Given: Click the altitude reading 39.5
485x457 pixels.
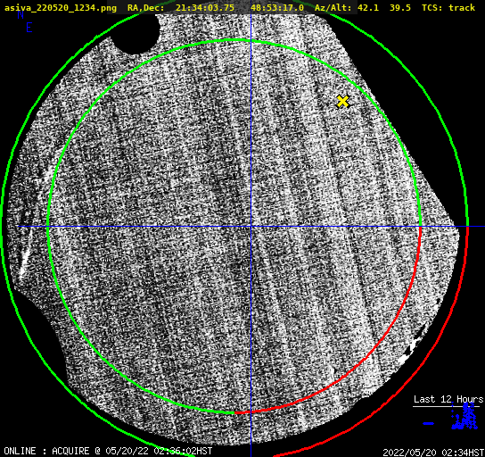Looking at the screenshot, I should click(x=400, y=8).
